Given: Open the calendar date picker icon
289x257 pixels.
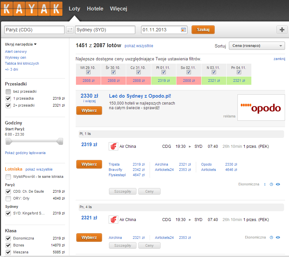Looking at the screenshot, I should tap(183, 30).
